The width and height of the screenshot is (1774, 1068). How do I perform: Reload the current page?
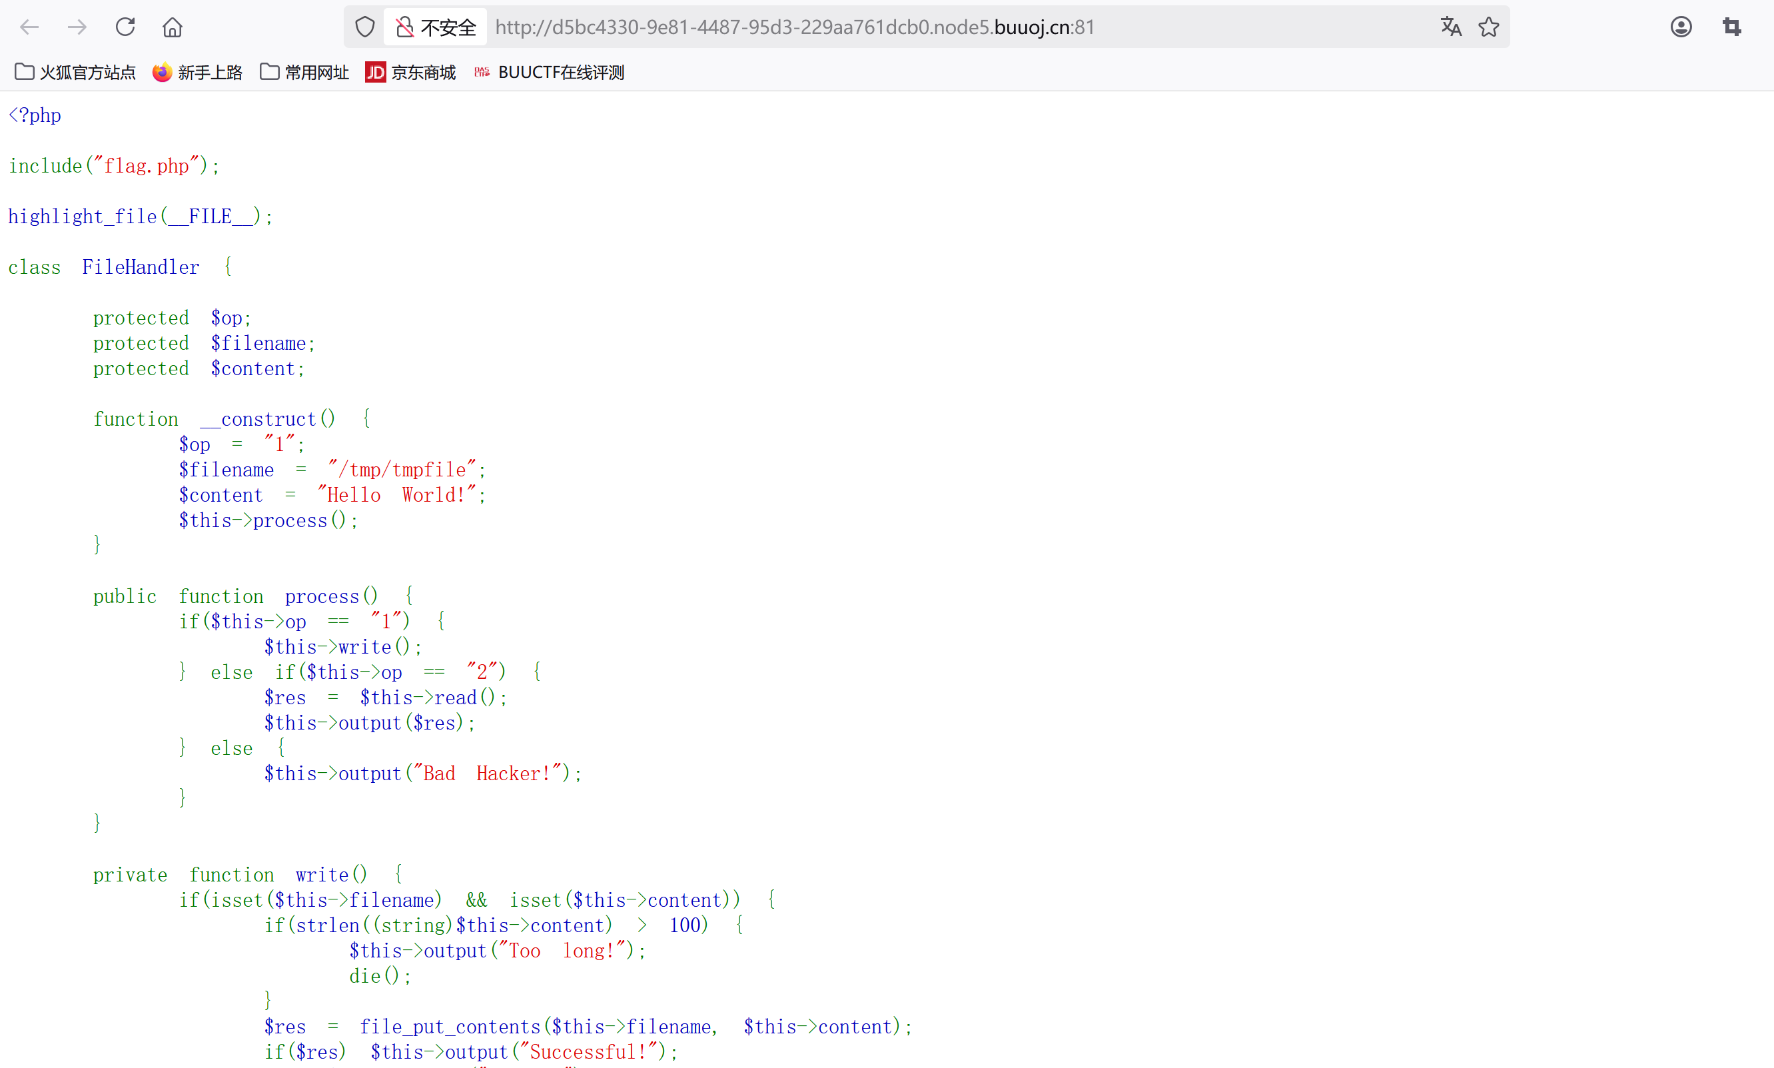pos(125,27)
